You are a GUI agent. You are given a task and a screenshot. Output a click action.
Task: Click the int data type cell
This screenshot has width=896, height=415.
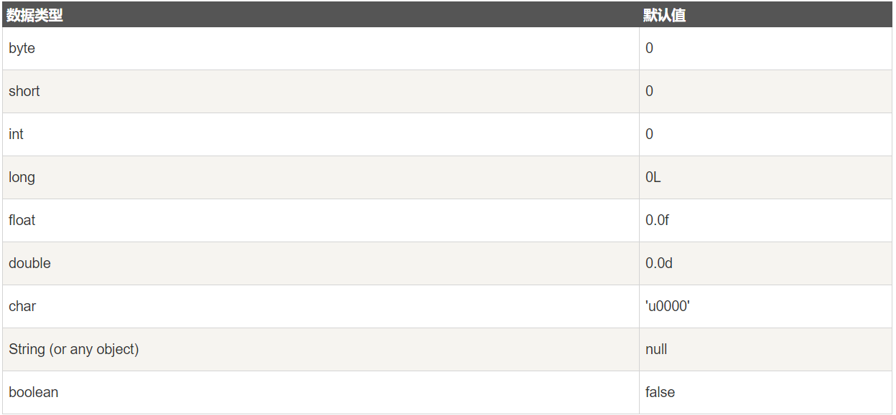(17, 135)
